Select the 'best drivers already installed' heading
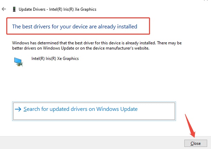 [74, 26]
